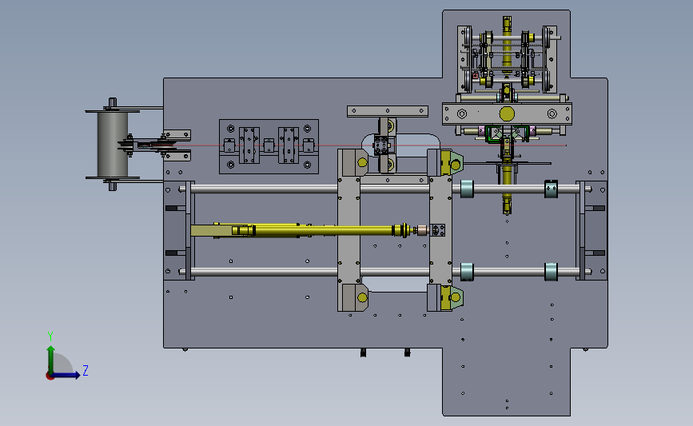693x426 pixels.
Task: Select the lower horizontal guide rod
Action: tap(384, 272)
